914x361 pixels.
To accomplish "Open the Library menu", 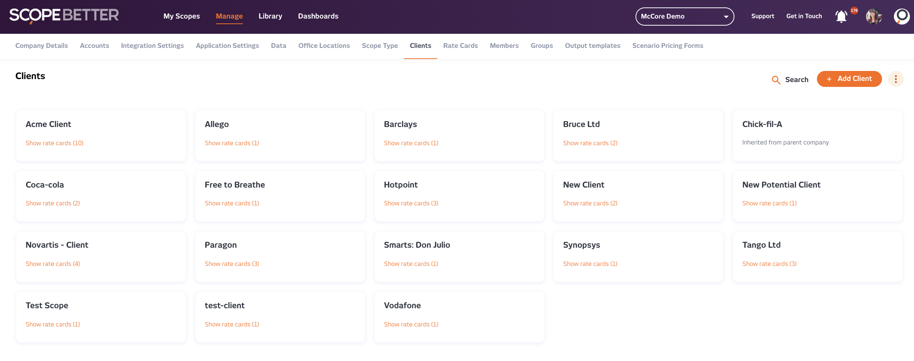I will (270, 16).
